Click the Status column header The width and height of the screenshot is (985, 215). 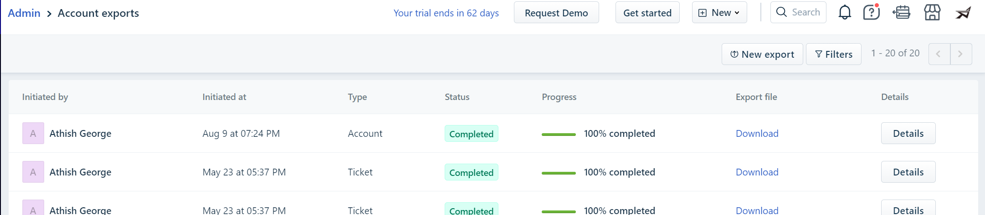[457, 97]
